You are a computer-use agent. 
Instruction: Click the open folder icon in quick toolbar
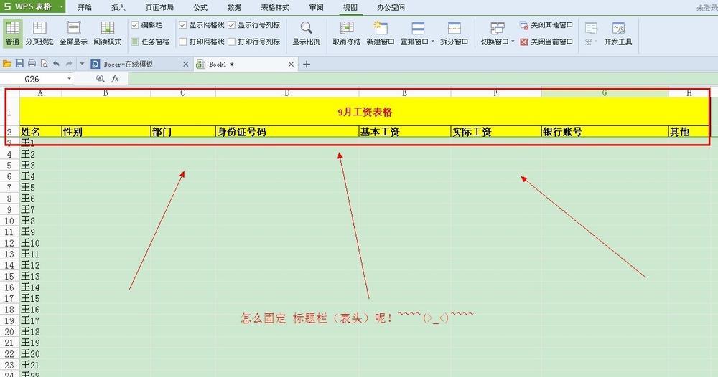pyautogui.click(x=7, y=64)
